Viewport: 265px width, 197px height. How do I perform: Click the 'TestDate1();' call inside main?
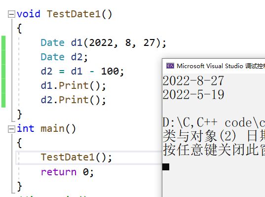pos(76,158)
